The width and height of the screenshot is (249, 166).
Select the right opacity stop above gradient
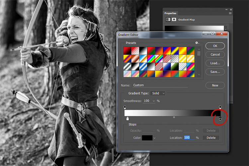pos(220,107)
